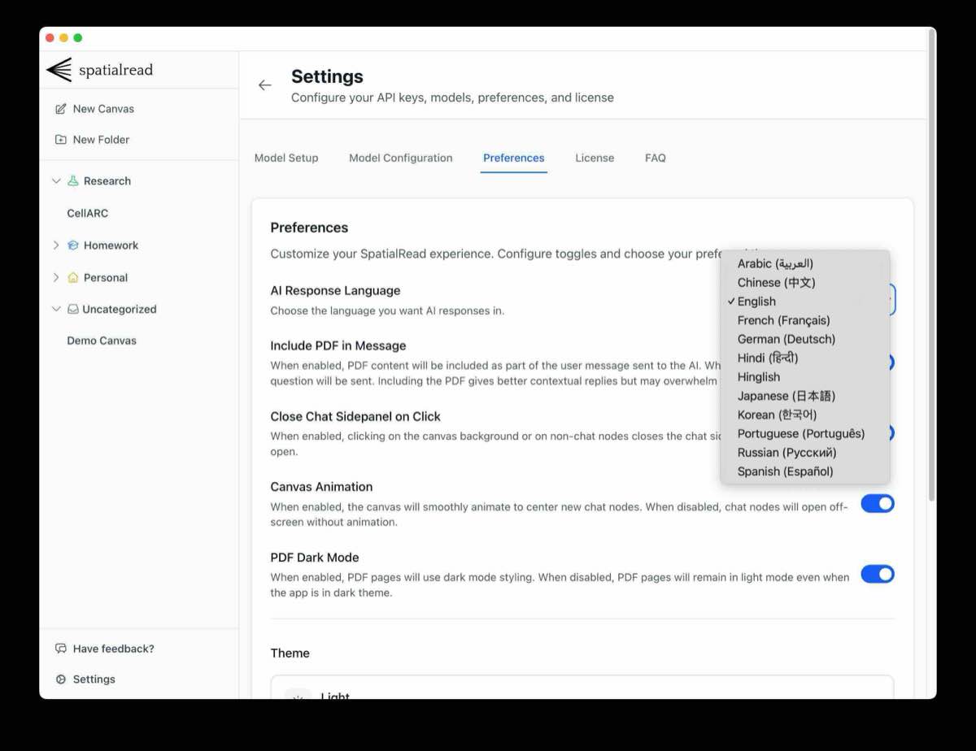Open the Demo Canvas item
Image resolution: width=976 pixels, height=751 pixels.
point(102,341)
